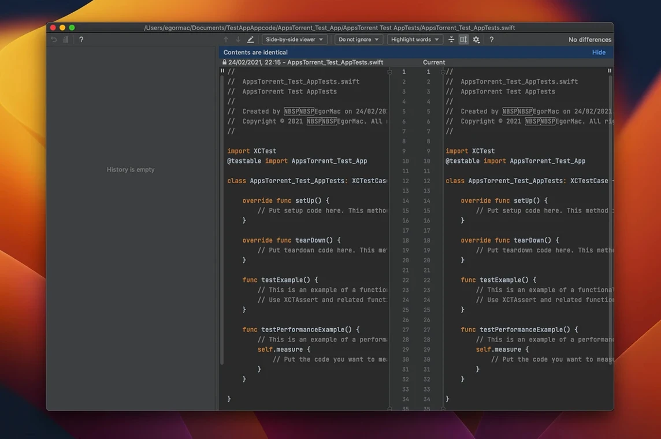Open help icon next to the gear

tap(492, 40)
